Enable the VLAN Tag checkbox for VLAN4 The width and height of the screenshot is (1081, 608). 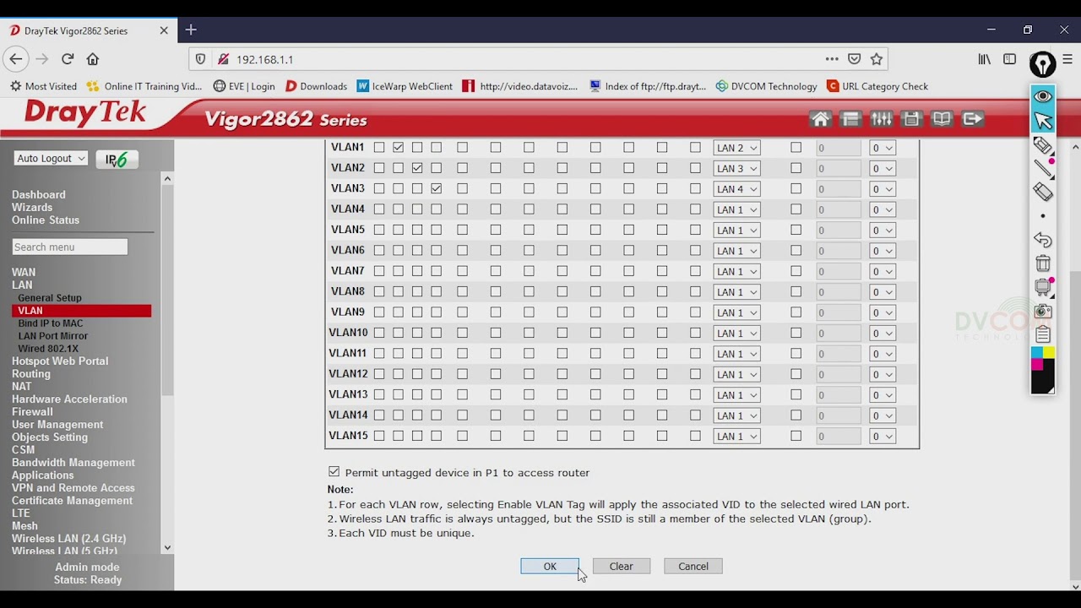pyautogui.click(x=796, y=209)
